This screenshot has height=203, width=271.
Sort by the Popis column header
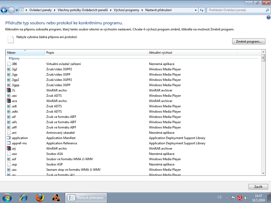click(x=96, y=53)
